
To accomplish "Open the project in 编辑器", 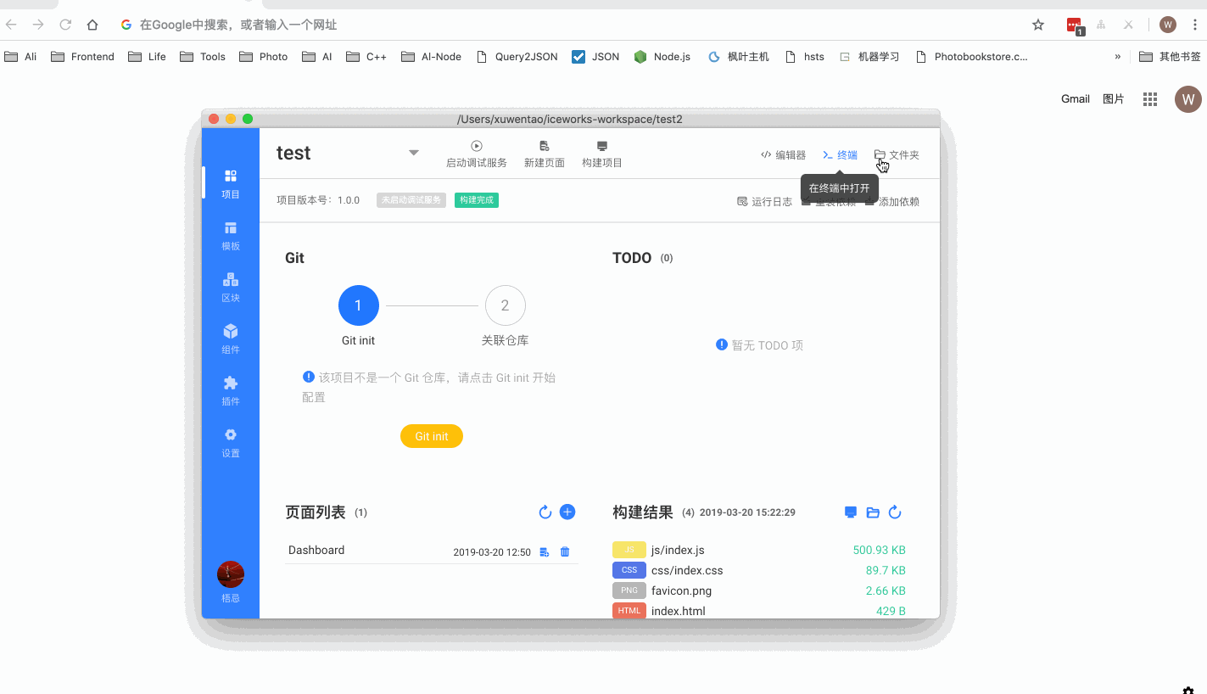I will click(x=783, y=155).
